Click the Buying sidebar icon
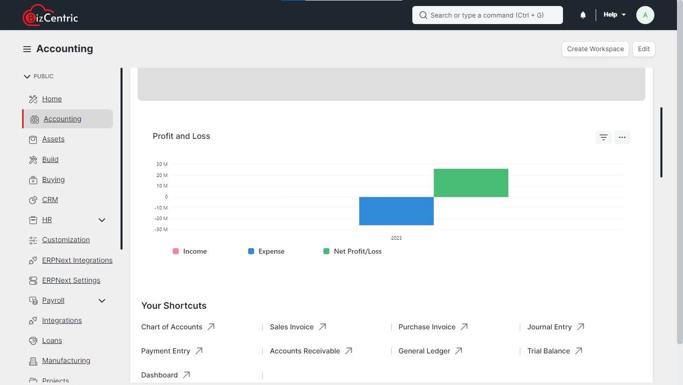Image resolution: width=683 pixels, height=385 pixels. (x=33, y=180)
